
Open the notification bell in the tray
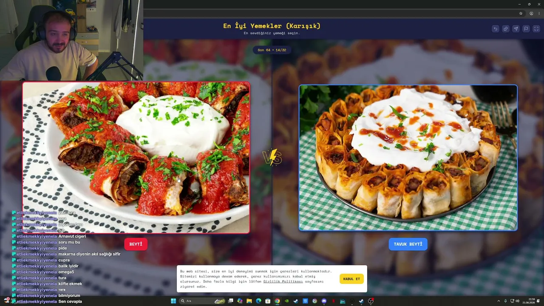pos(538,301)
